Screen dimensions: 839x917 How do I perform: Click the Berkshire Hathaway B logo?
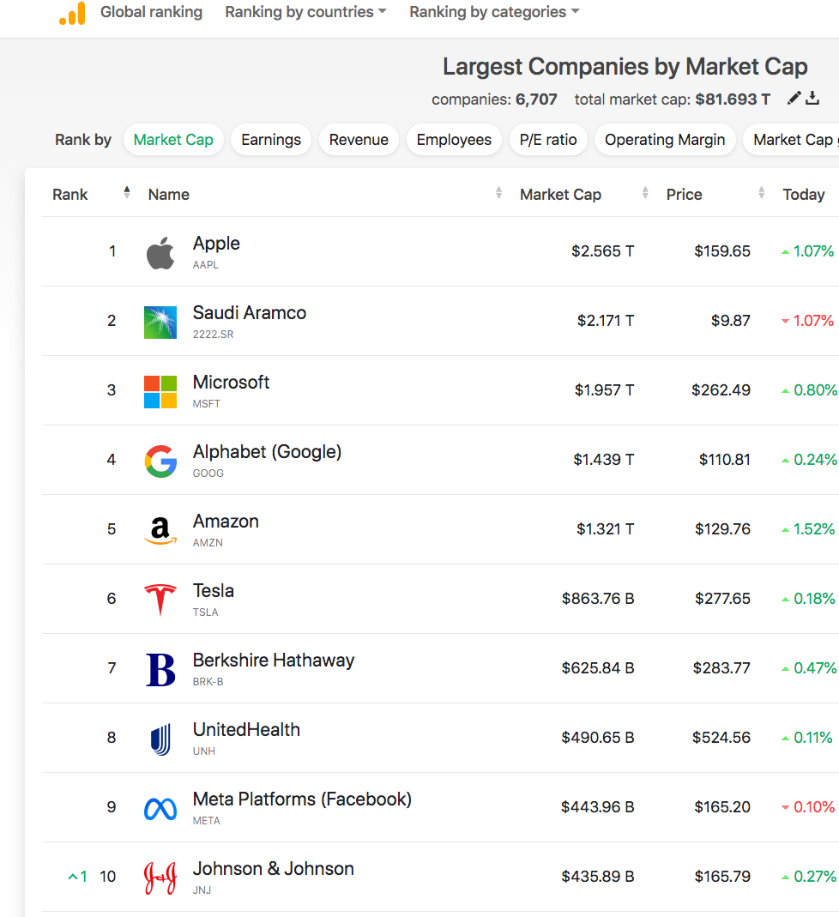pyautogui.click(x=160, y=670)
